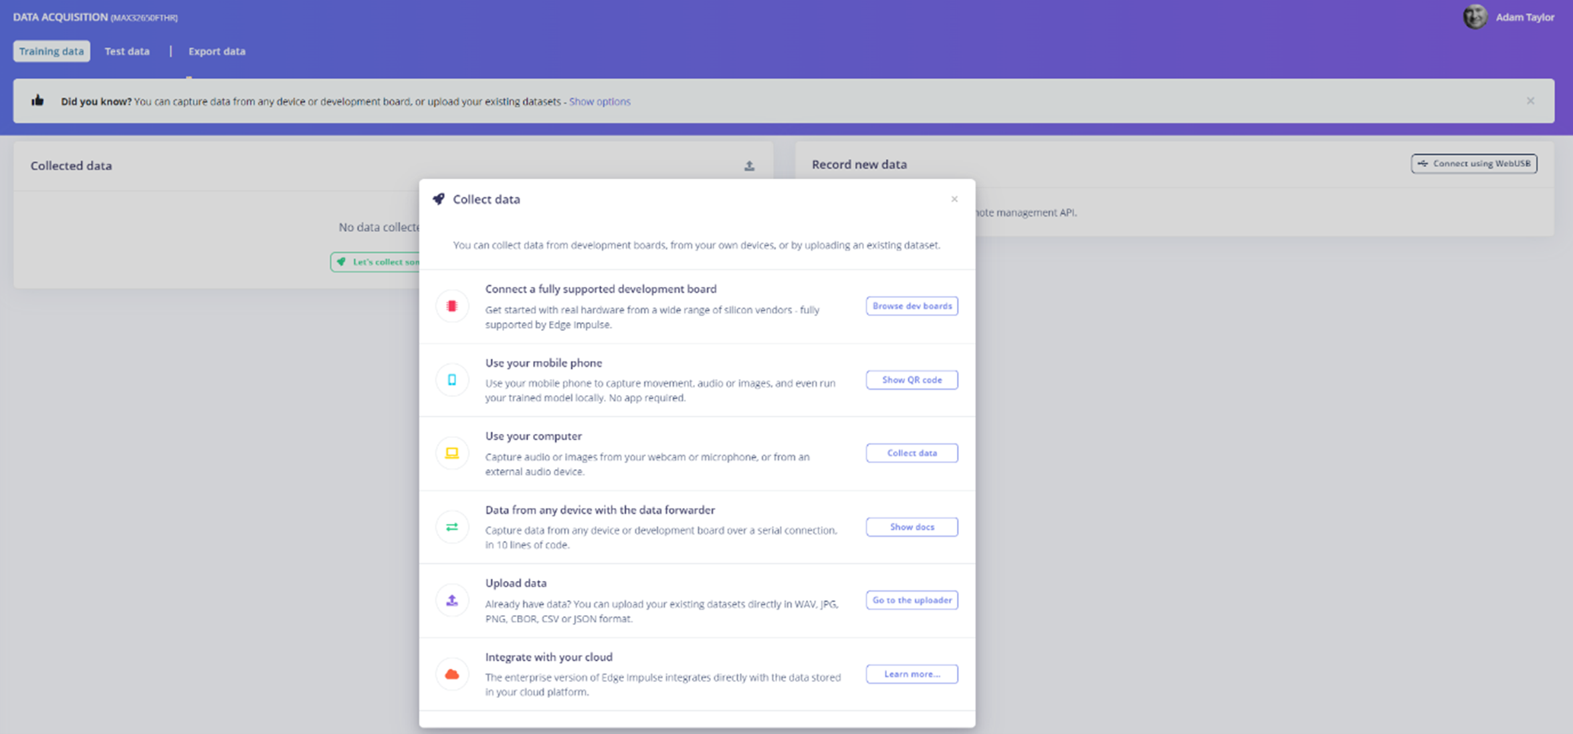Follow the Show options link
Screen dimensions: 1573x734
tap(599, 102)
